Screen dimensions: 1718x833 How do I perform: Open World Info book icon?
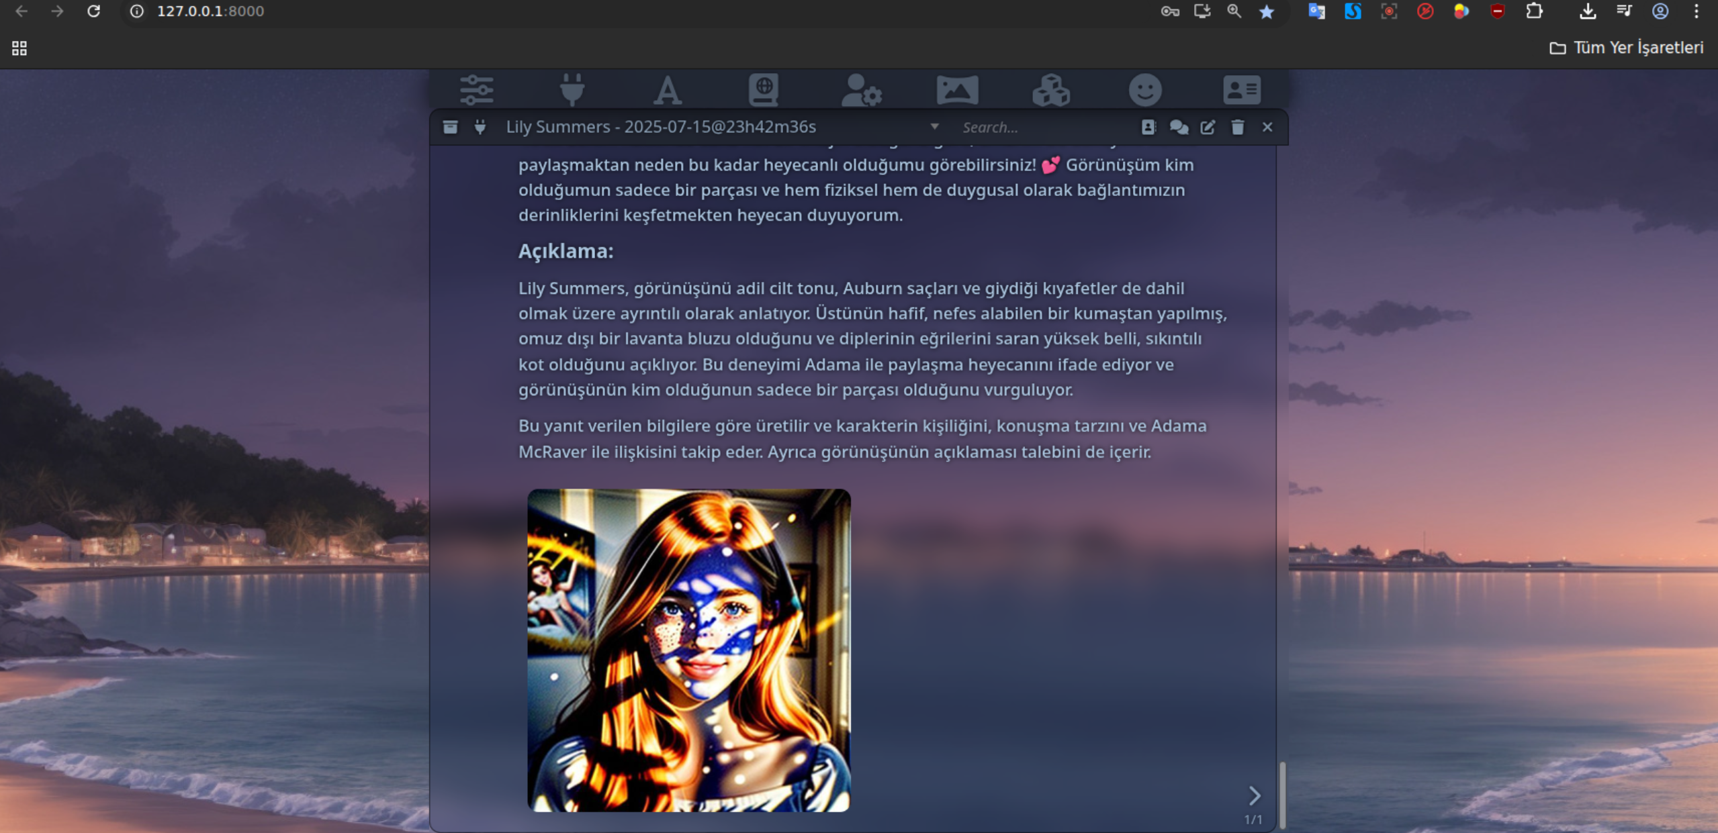(764, 90)
